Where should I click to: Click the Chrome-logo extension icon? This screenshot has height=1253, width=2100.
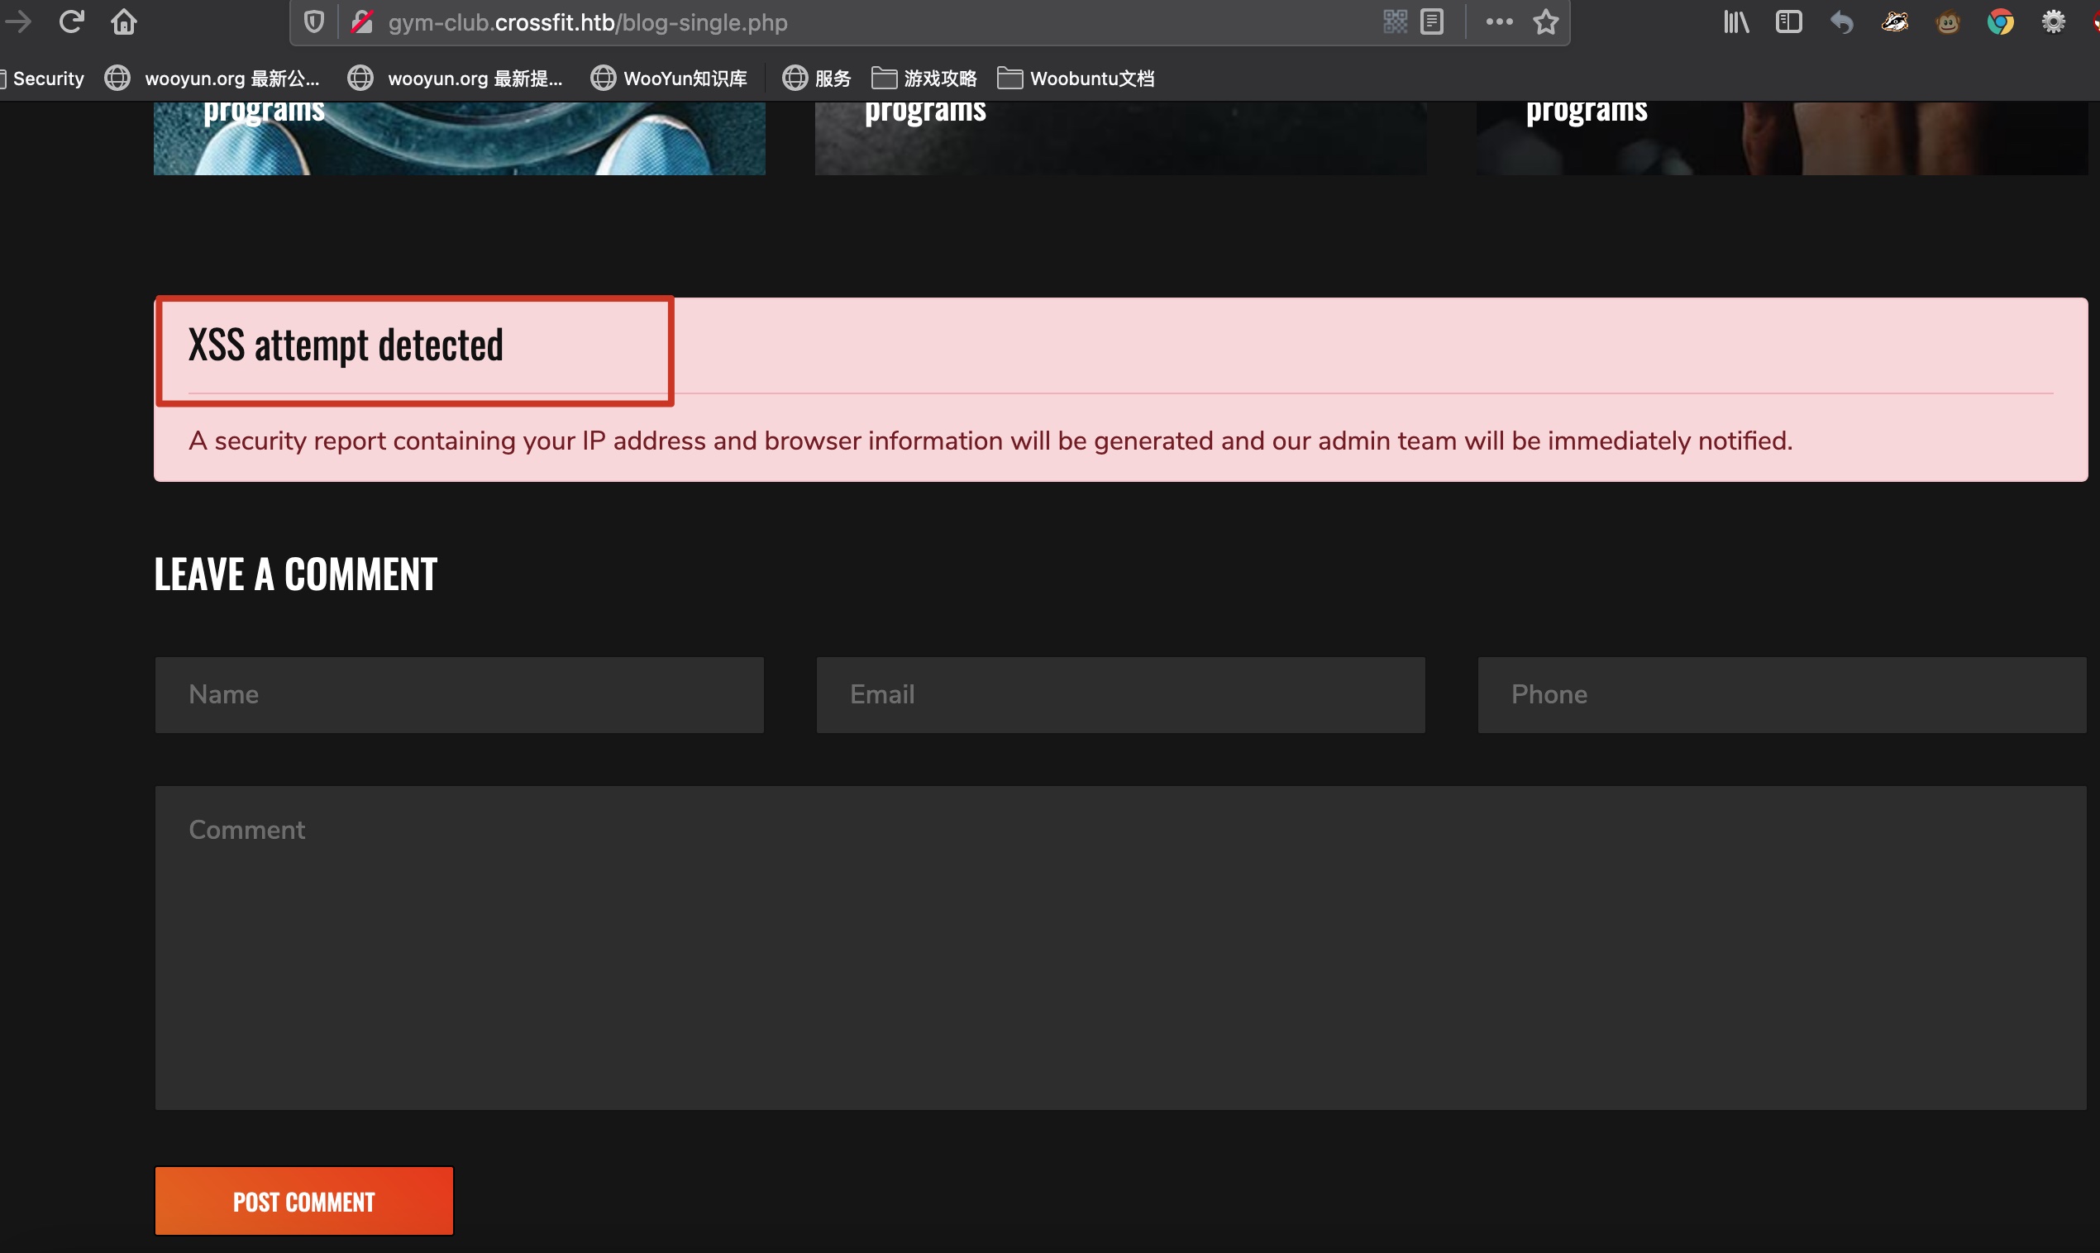tap(1999, 22)
